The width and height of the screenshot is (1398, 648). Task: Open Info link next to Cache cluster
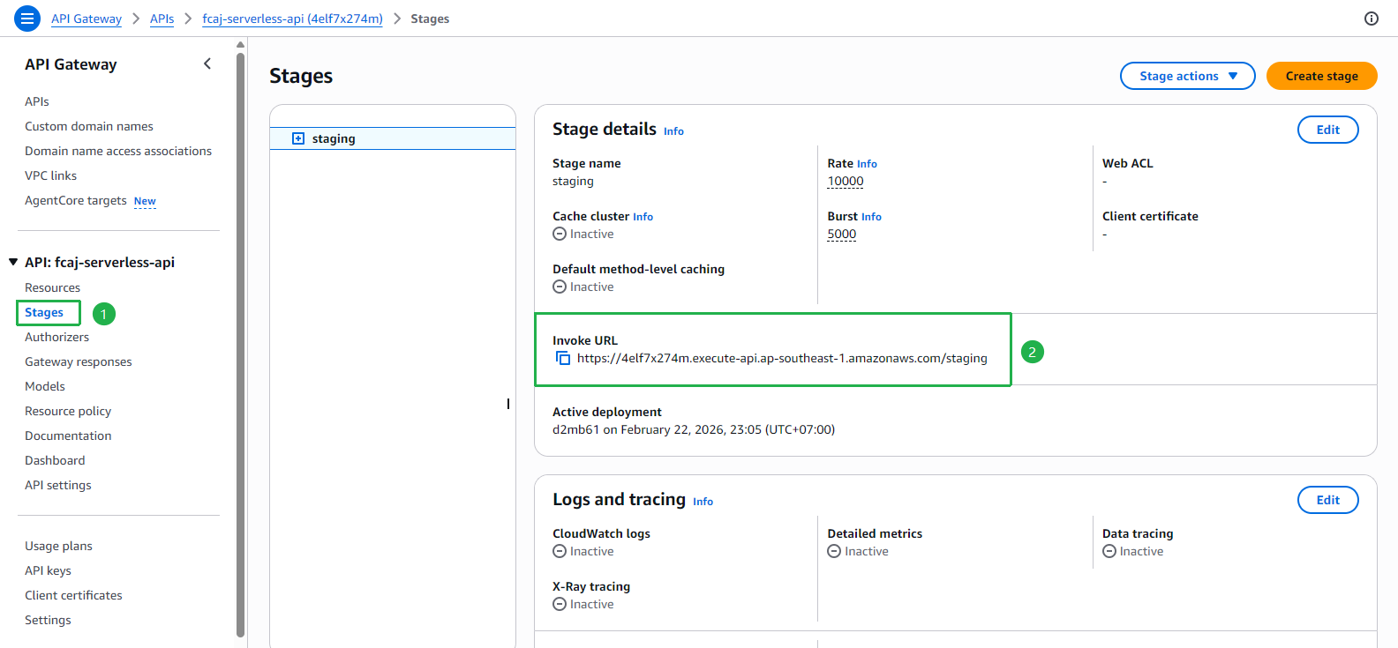pos(643,217)
